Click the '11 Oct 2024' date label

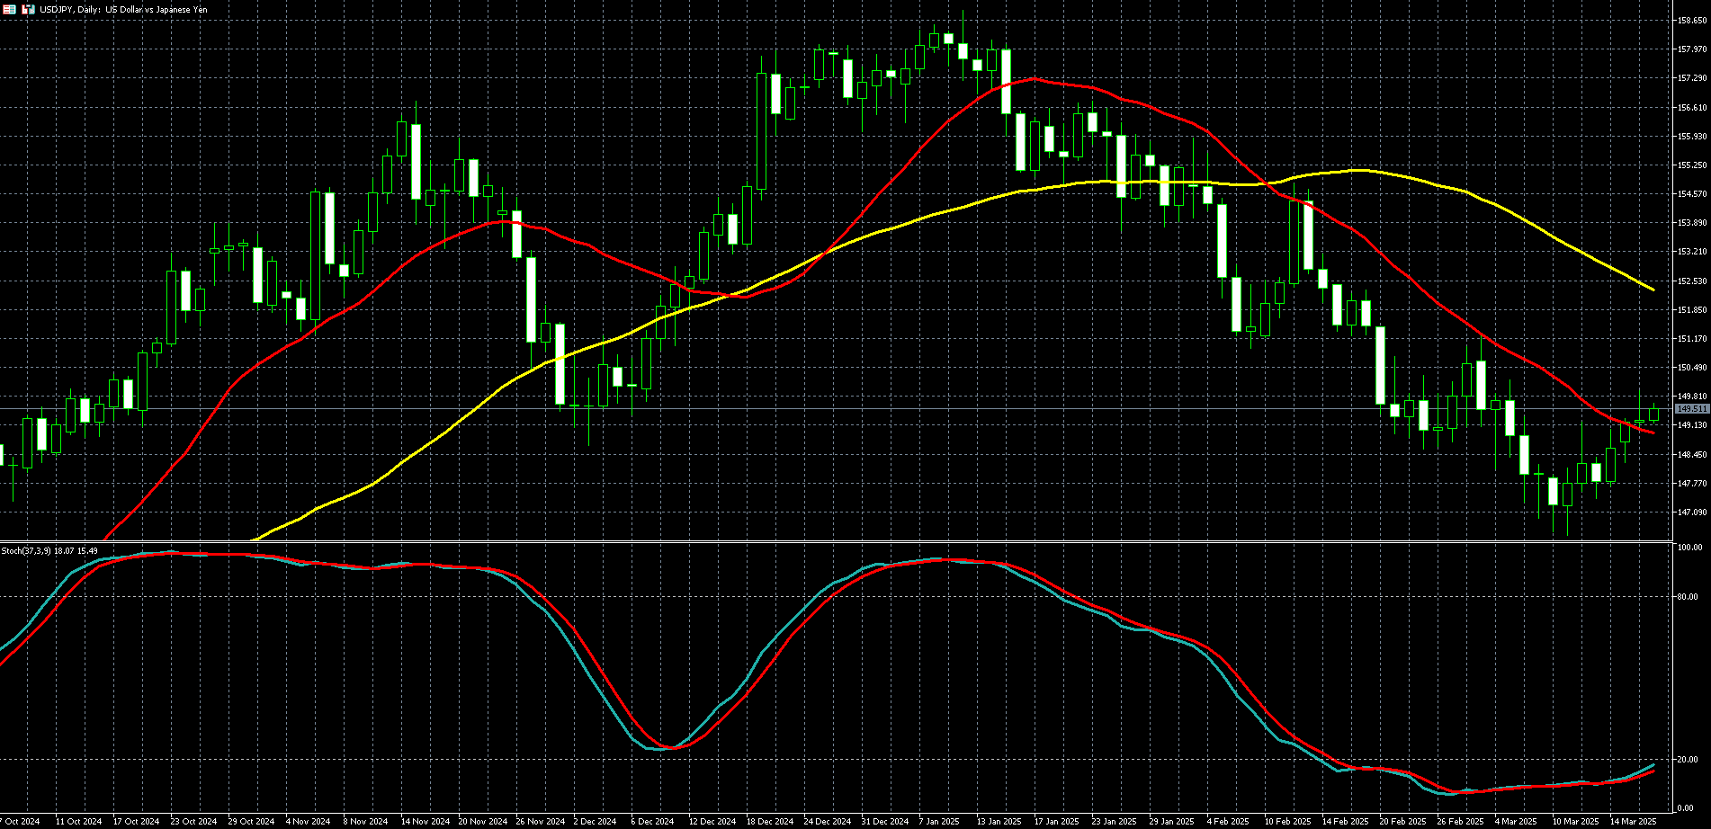78,822
